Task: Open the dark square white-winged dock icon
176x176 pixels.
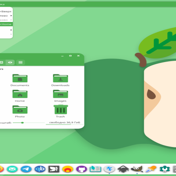Action: (54, 169)
